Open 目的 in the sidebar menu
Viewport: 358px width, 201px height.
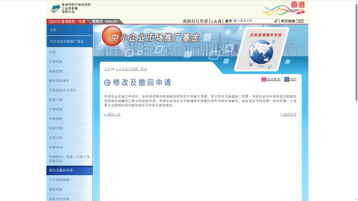pyautogui.click(x=53, y=52)
